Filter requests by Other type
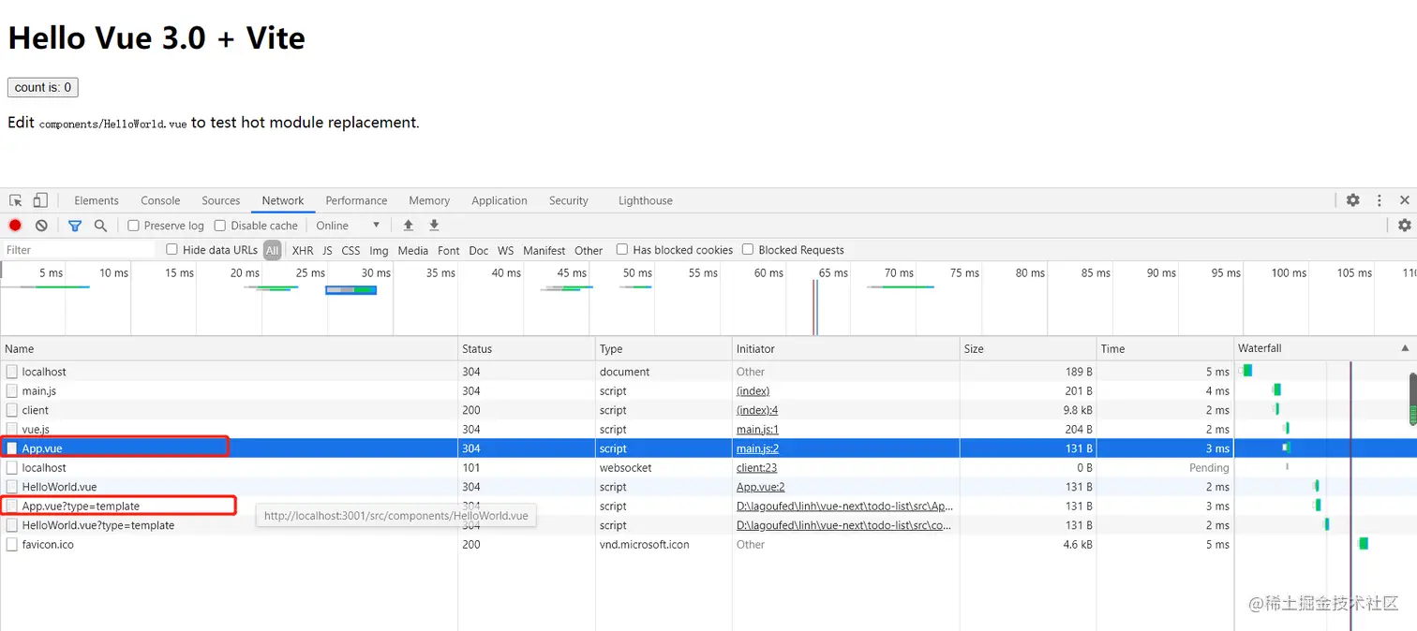This screenshot has width=1417, height=631. pyautogui.click(x=589, y=250)
